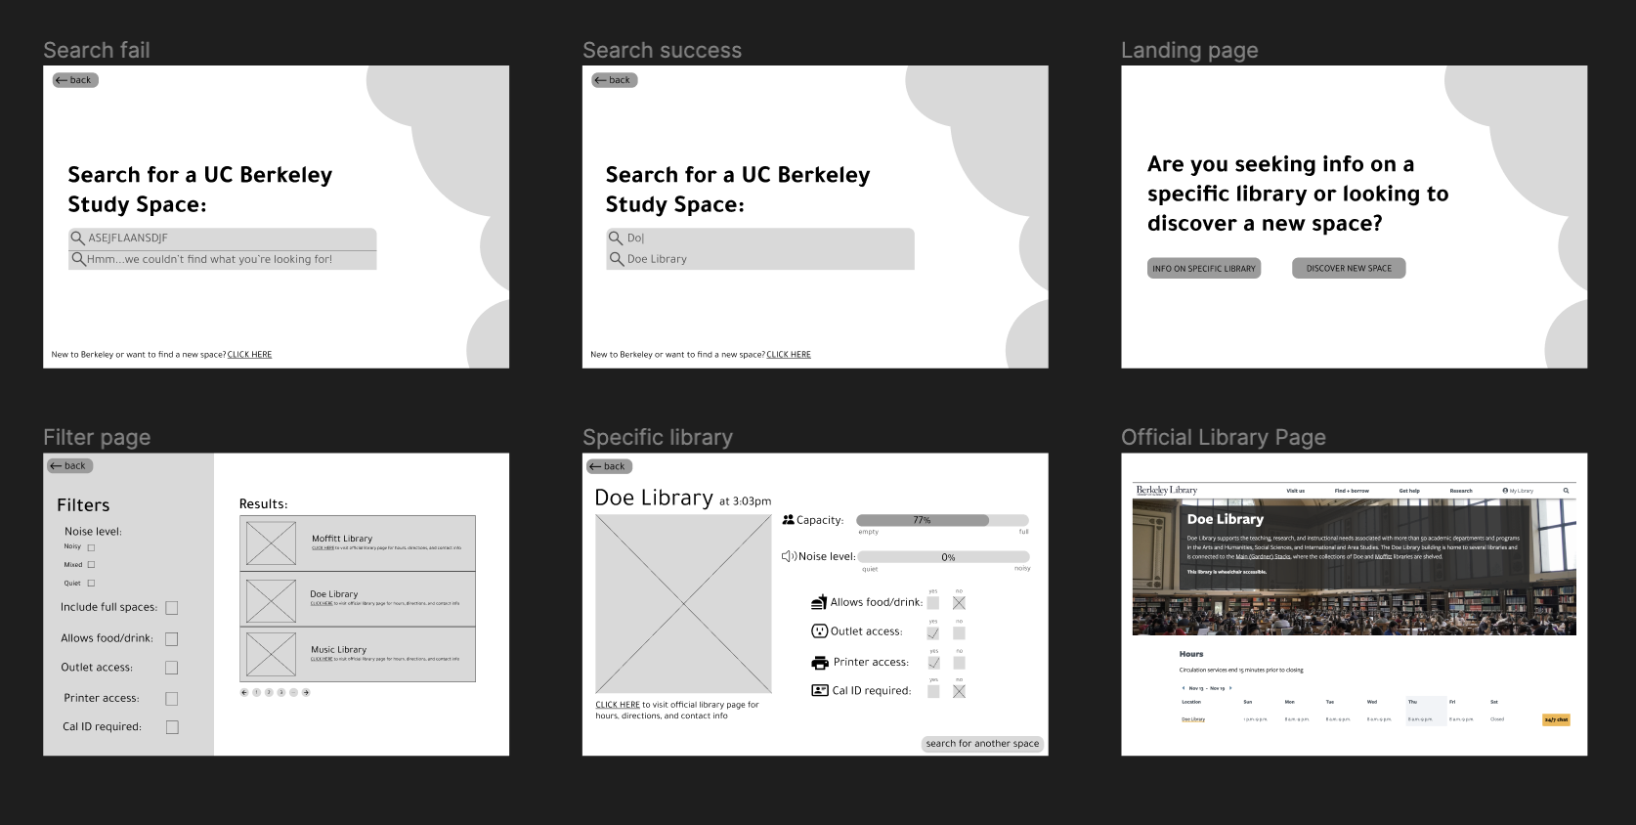Click the My Library account link
This screenshot has width=1636, height=825.
pos(1518,491)
